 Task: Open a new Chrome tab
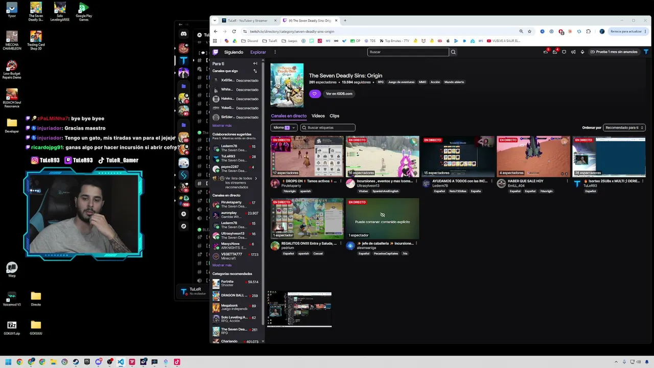(345, 20)
